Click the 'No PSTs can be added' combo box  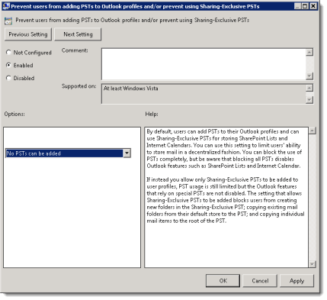(68, 153)
